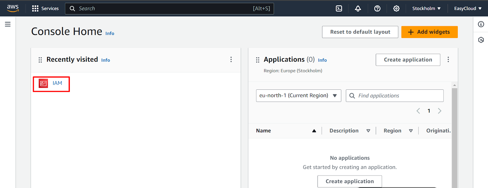Open the info panel icon on right sidebar
This screenshot has height=188, width=488.
(481, 24)
